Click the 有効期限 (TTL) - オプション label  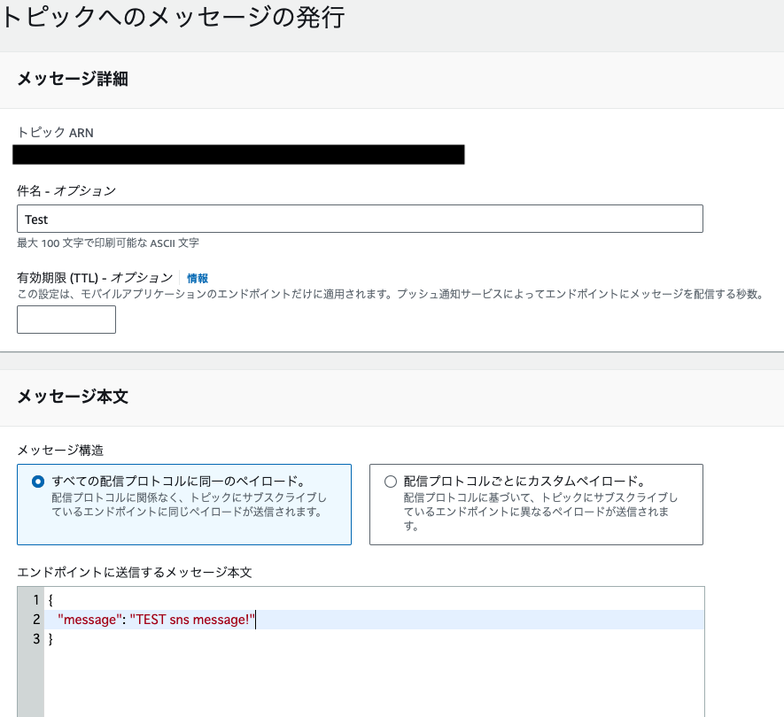pyautogui.click(x=95, y=278)
